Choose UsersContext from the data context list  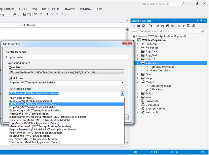coord(35,142)
